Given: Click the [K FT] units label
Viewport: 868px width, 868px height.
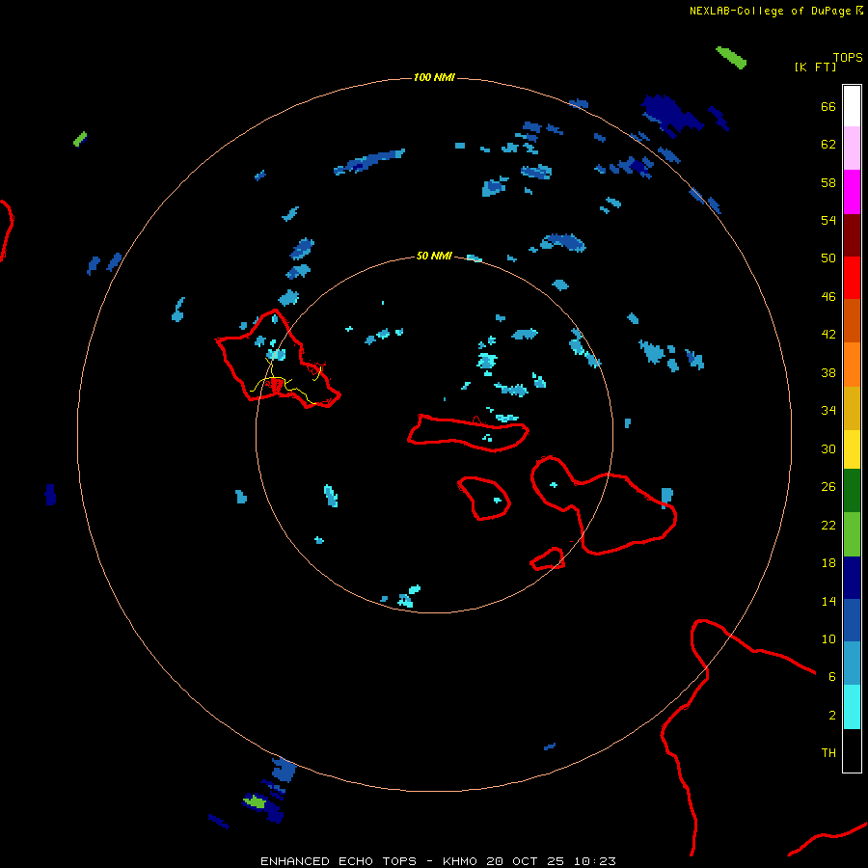Looking at the screenshot, I should (x=815, y=67).
